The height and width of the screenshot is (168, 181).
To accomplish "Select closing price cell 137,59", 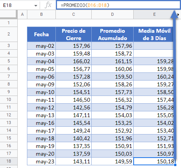I will [74, 154].
